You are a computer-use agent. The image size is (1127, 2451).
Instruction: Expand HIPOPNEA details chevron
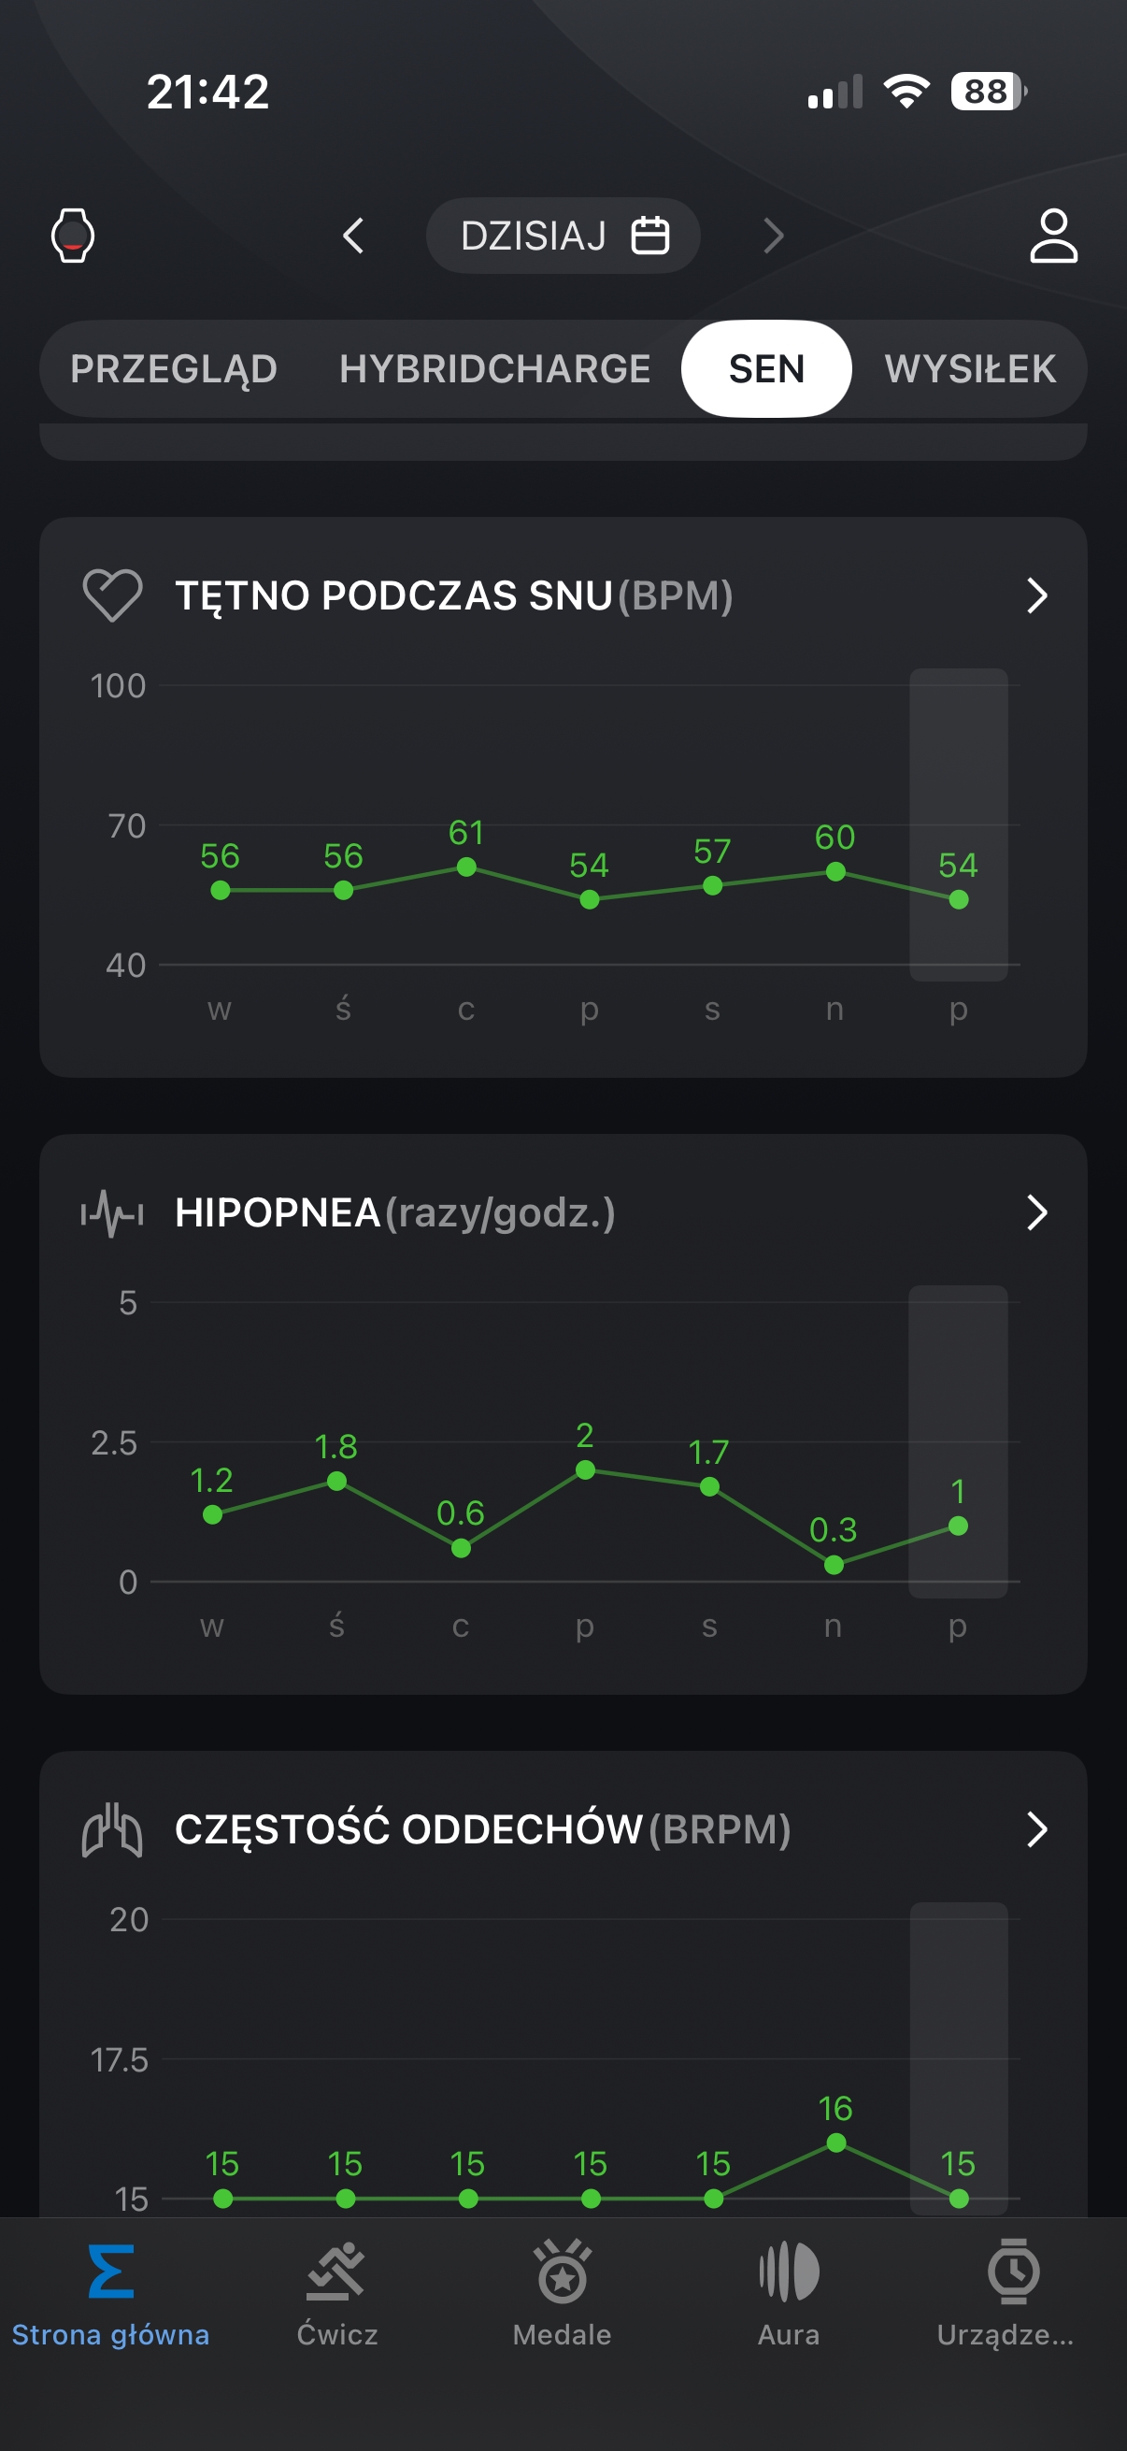1036,1212
